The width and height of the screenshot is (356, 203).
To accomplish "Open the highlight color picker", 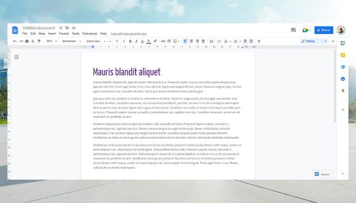I will pyautogui.click(x=155, y=41).
